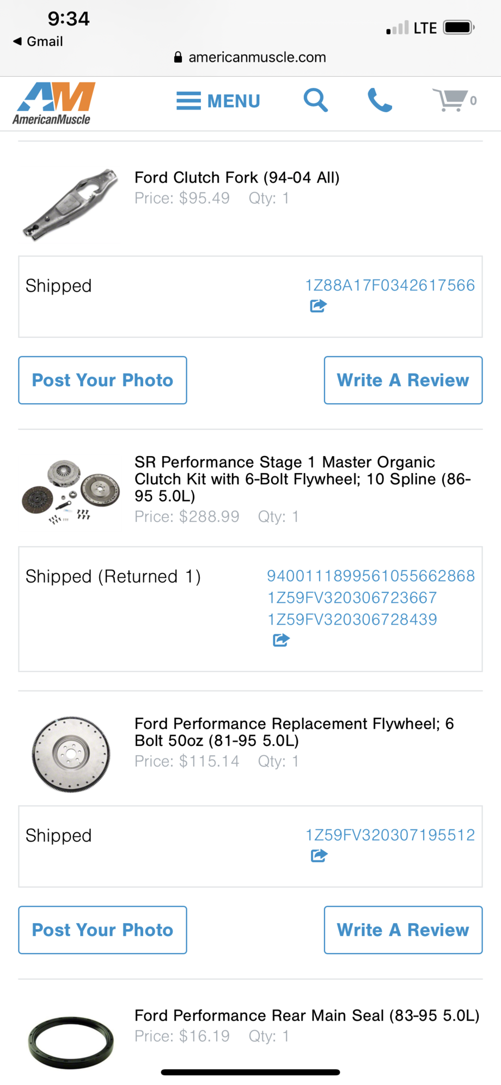Tap the Ford Clutch Fork product image
501x1085 pixels.
[x=70, y=203]
